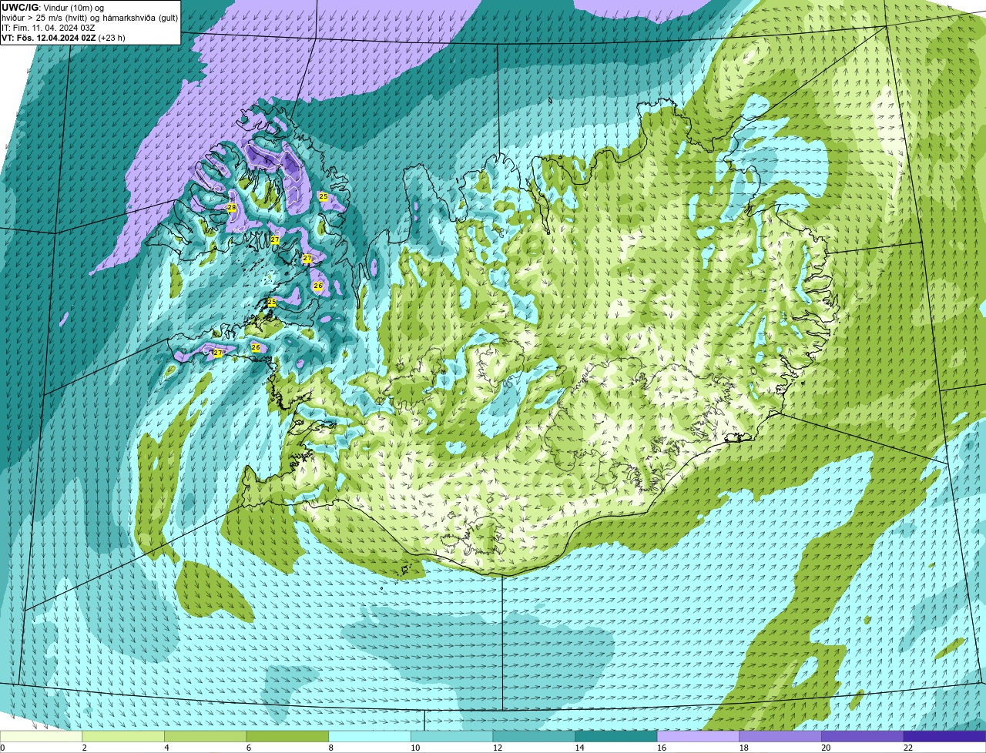Click the '2' tick label on the scale

pos(84,748)
